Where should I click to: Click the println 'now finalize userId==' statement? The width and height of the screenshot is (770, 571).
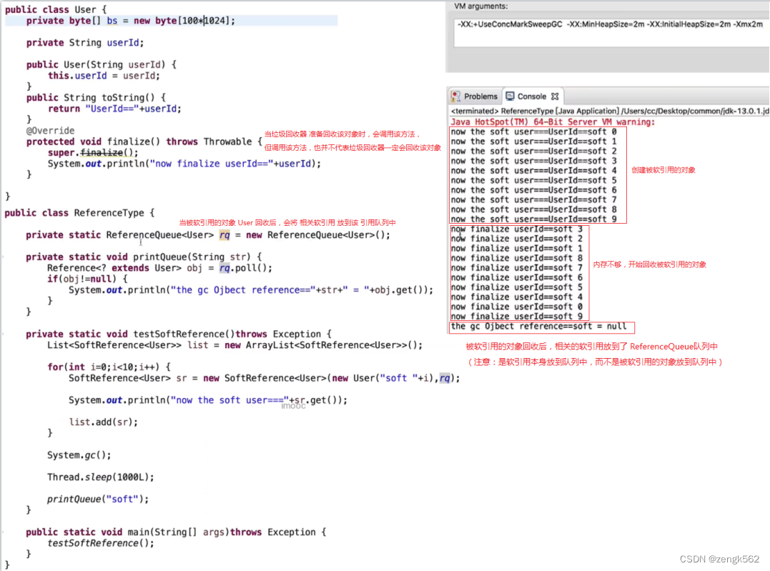(184, 164)
